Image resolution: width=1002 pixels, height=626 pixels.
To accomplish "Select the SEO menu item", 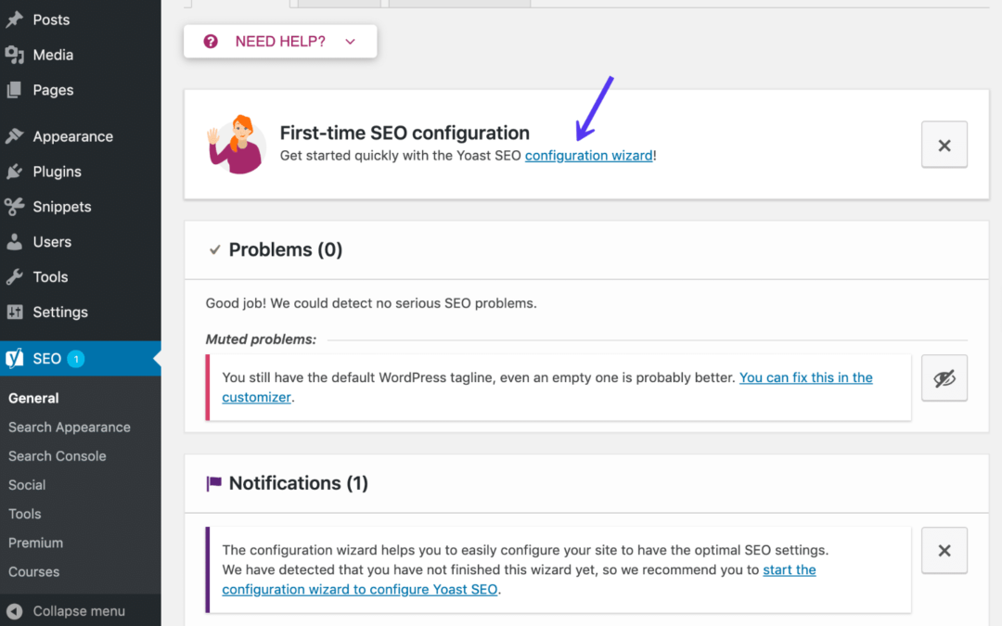I will pyautogui.click(x=81, y=358).
